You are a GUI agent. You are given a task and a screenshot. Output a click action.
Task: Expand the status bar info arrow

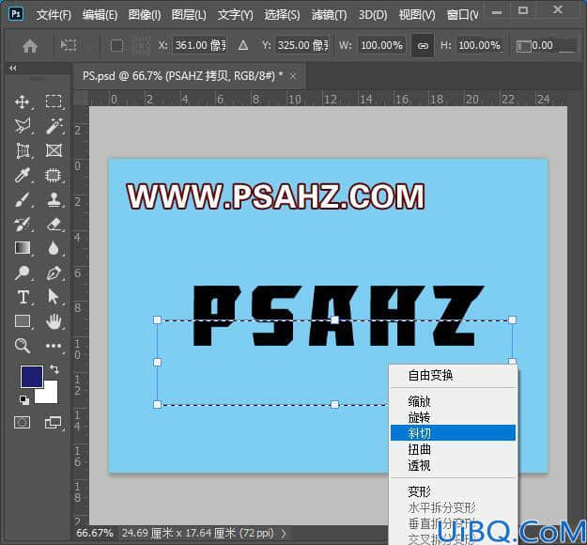(284, 533)
